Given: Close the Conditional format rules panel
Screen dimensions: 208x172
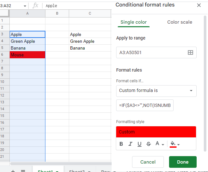Looking at the screenshot, I should 199,5.
